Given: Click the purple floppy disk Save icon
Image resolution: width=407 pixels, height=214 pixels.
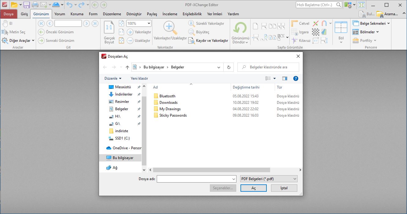Looking at the screenshot, I should 27,5.
